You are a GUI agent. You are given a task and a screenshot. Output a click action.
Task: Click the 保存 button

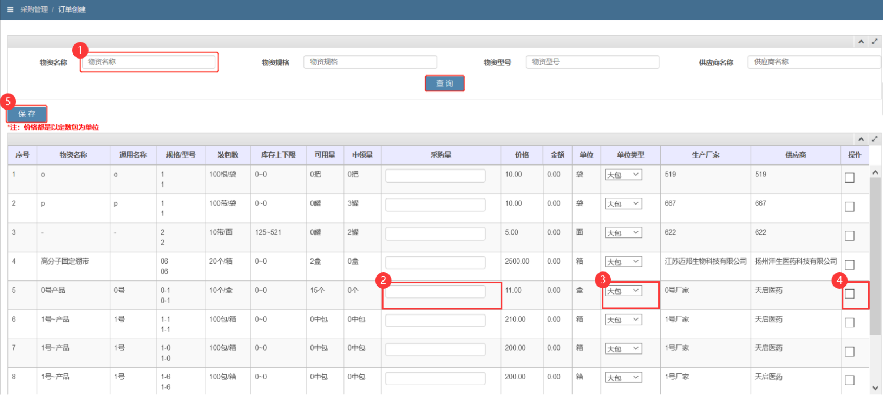(27, 114)
